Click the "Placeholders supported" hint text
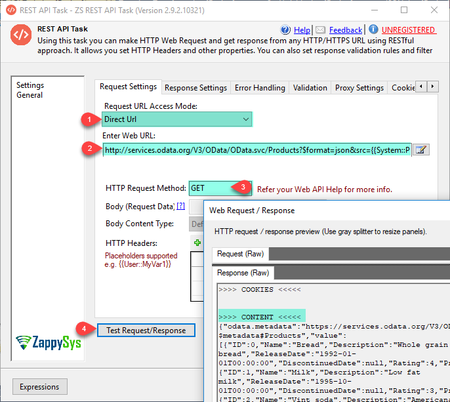Viewport: 450px width, 402px height. tap(141, 255)
